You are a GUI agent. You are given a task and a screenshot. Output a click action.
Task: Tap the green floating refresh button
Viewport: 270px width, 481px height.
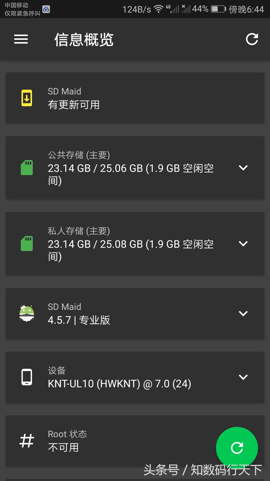(237, 448)
